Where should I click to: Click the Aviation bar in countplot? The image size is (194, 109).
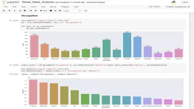[137, 47]
